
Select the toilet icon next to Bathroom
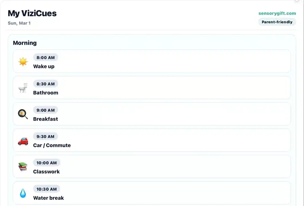click(x=22, y=88)
